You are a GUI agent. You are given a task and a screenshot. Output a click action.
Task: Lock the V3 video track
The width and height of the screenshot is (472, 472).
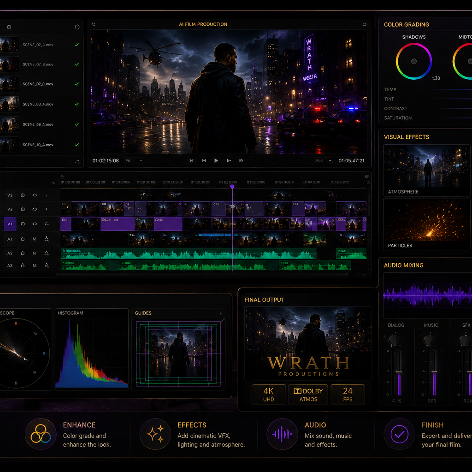click(23, 195)
